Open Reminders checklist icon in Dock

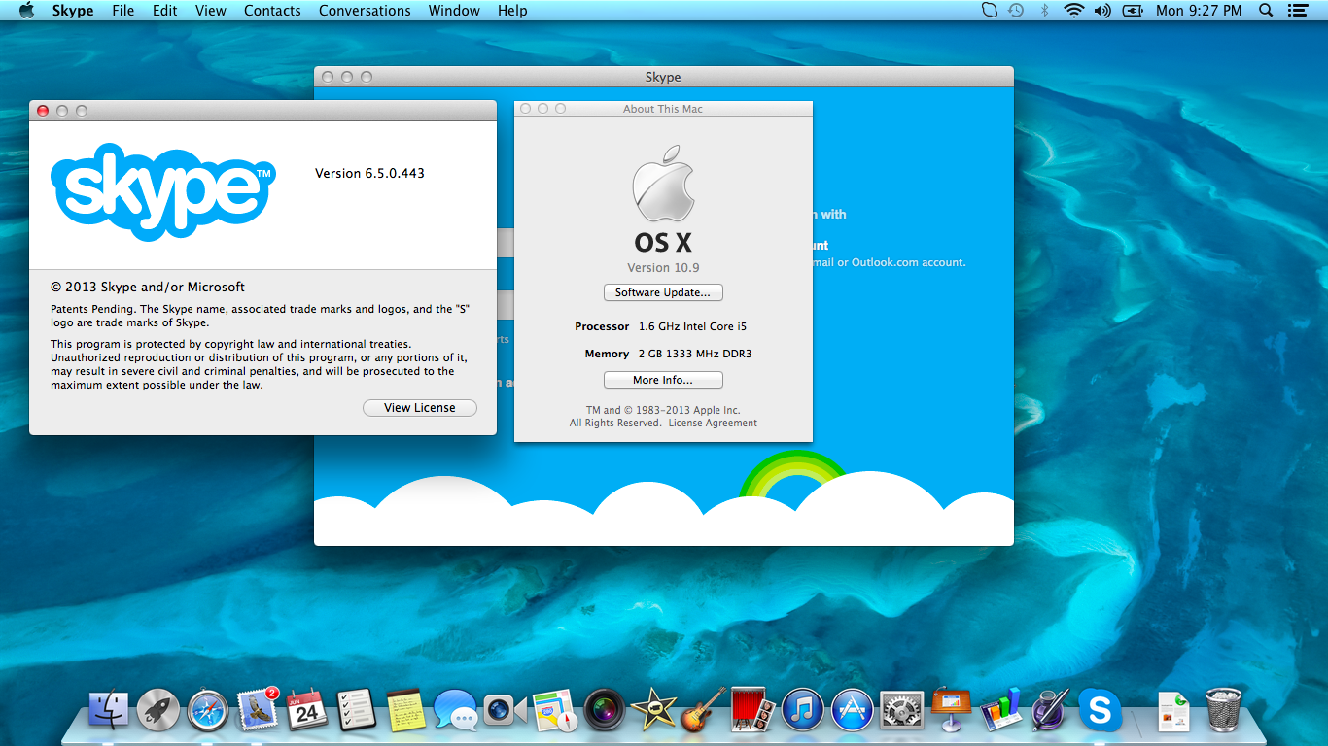pos(356,711)
